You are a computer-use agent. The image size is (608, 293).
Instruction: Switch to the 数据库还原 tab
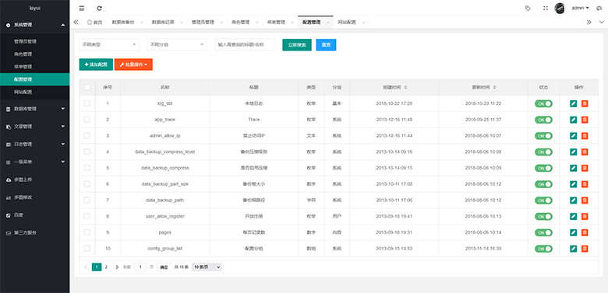coord(163,23)
